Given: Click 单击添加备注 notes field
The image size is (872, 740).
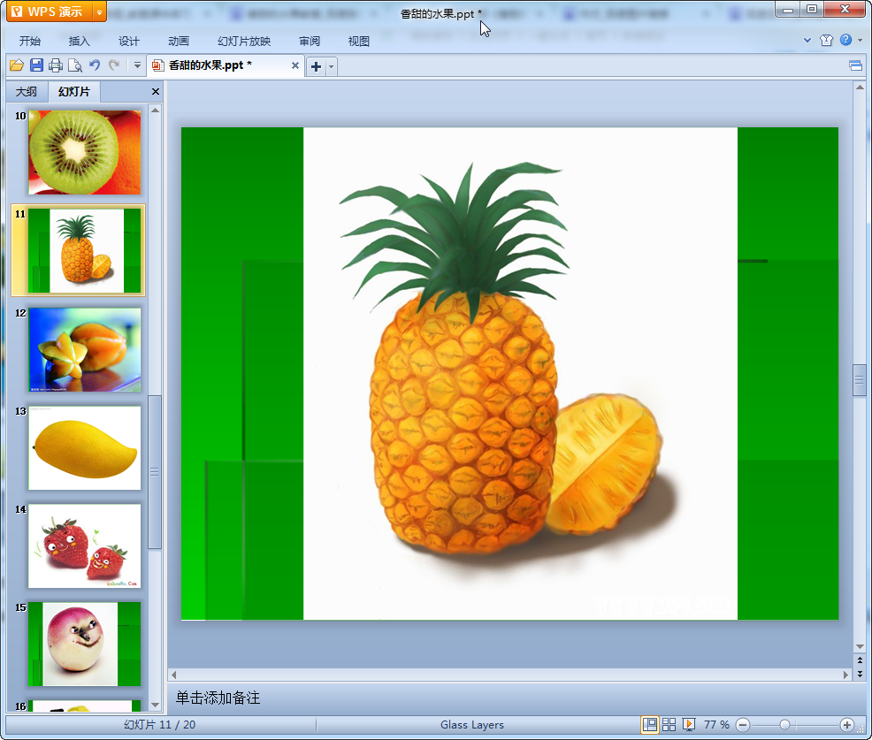Looking at the screenshot, I should 510,698.
